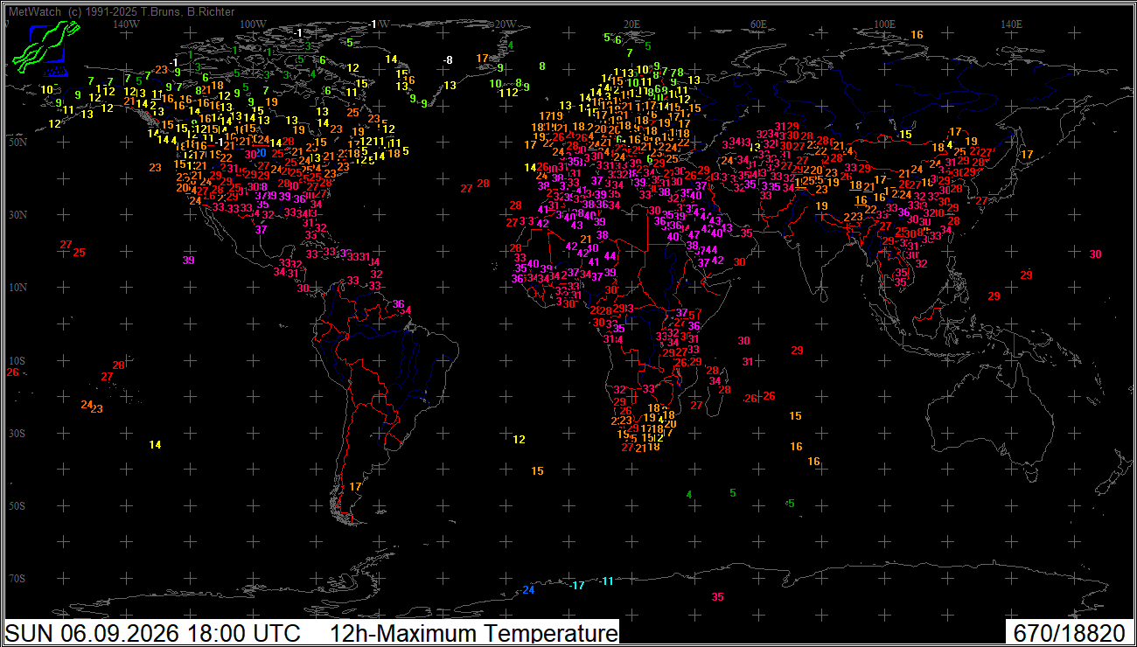The image size is (1137, 647).
Task: Pick the cyan -17 Antarctic reading
Action: point(576,585)
